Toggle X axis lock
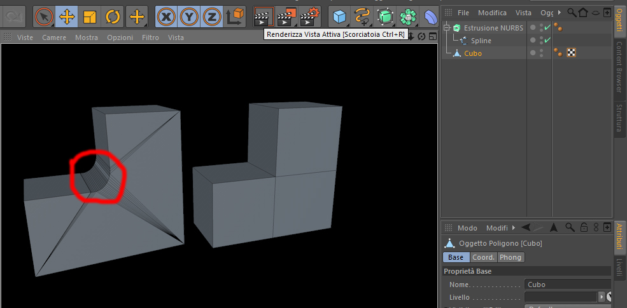627x308 pixels. 166,17
